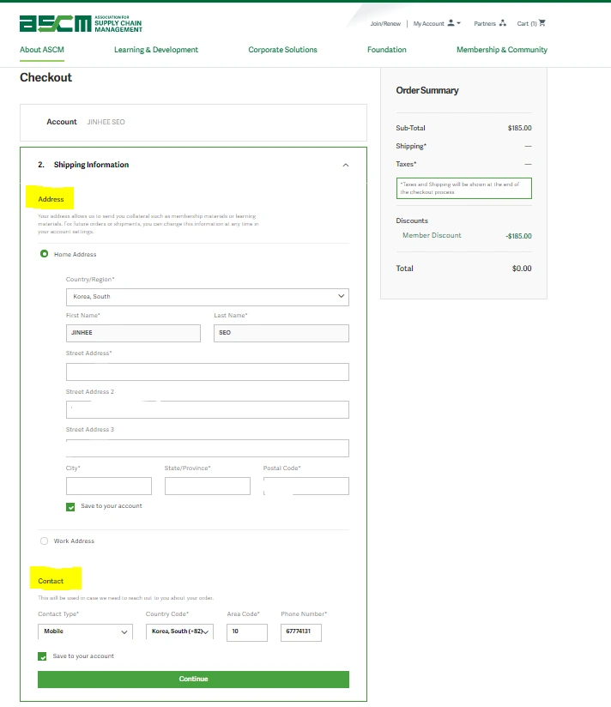Open the Country/Region dropdown
Screen dimensions: 611x707
(x=208, y=297)
